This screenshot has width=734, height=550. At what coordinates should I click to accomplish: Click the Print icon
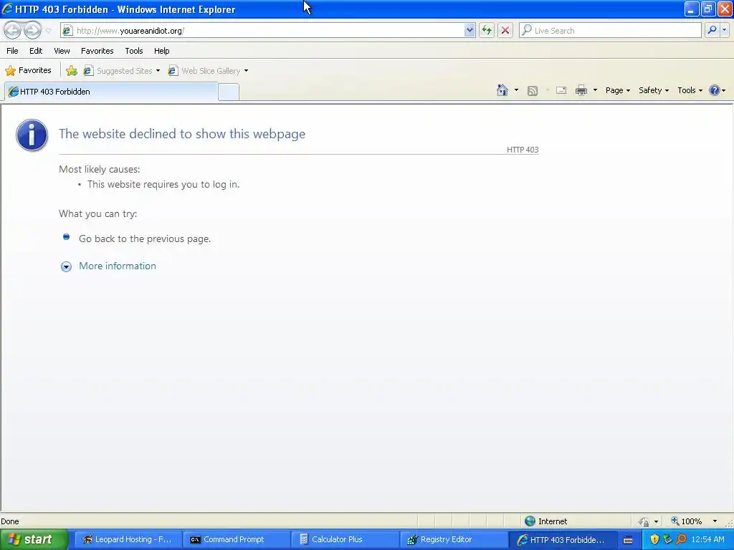pos(581,90)
